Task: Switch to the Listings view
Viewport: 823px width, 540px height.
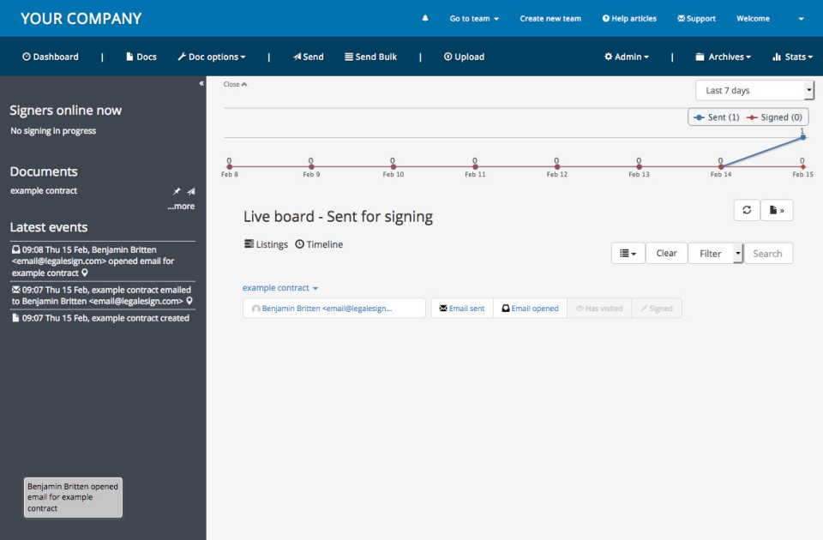Action: click(266, 244)
